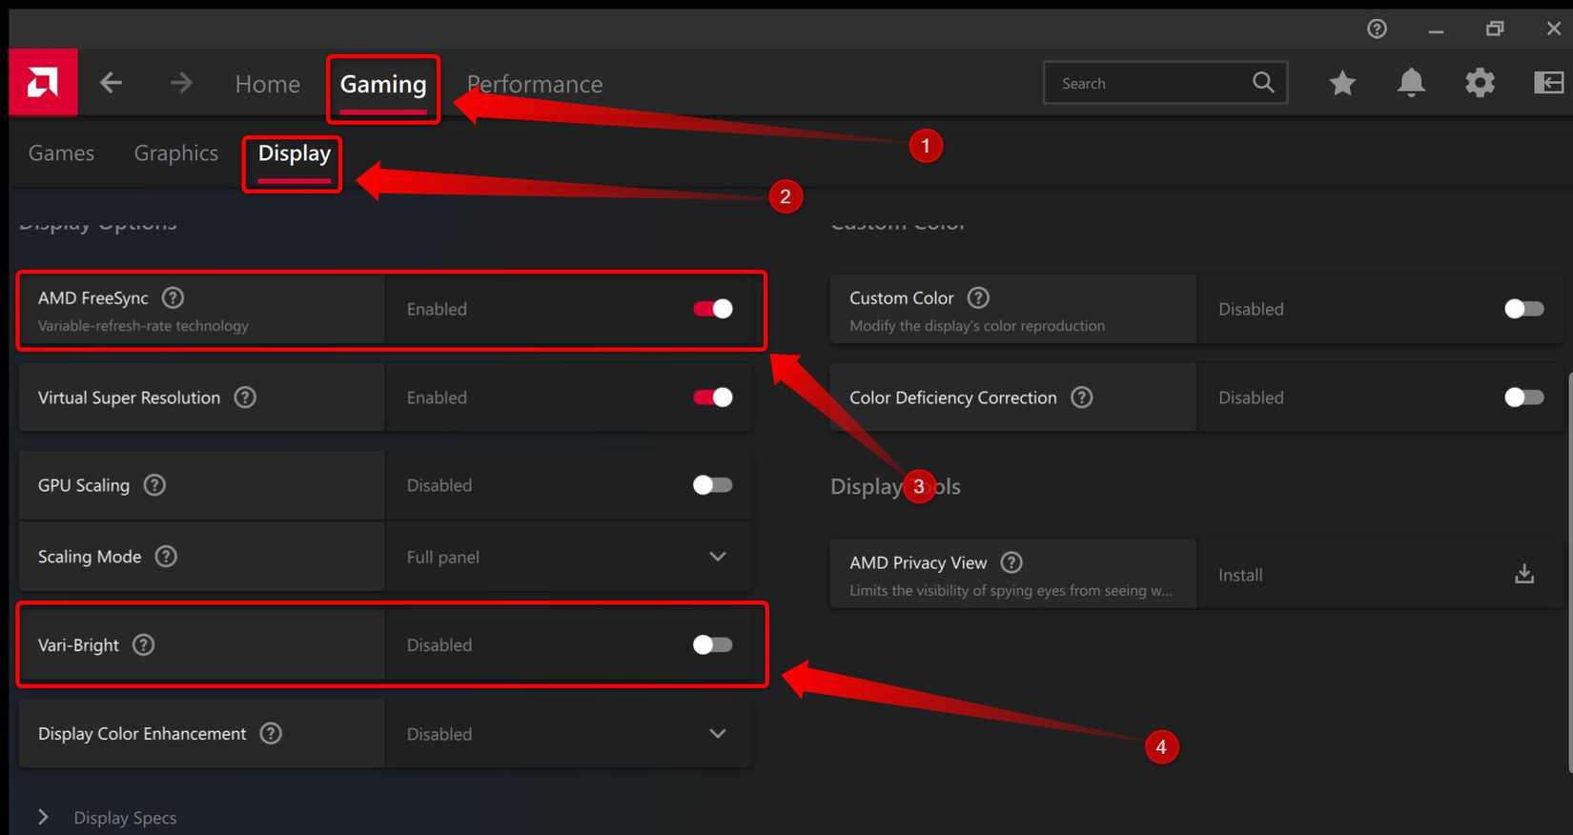Open the help icon in title bar

point(1377,29)
